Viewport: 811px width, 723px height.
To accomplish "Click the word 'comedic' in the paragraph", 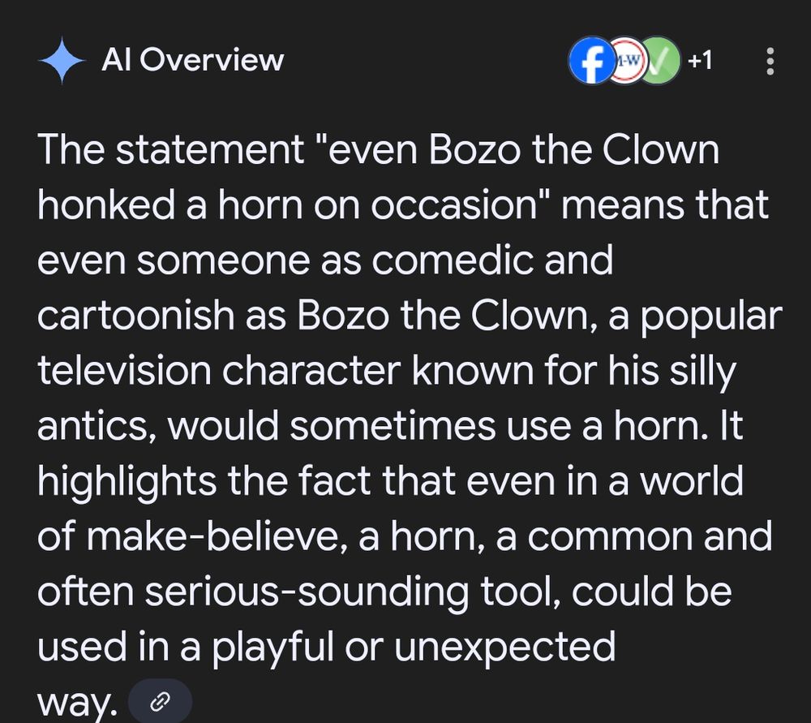I will pyautogui.click(x=452, y=260).
